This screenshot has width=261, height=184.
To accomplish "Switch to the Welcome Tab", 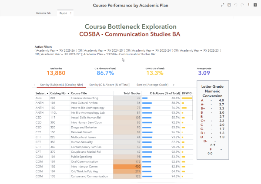I will click(43, 13).
